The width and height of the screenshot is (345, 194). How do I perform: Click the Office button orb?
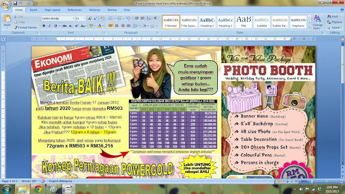(5, 5)
